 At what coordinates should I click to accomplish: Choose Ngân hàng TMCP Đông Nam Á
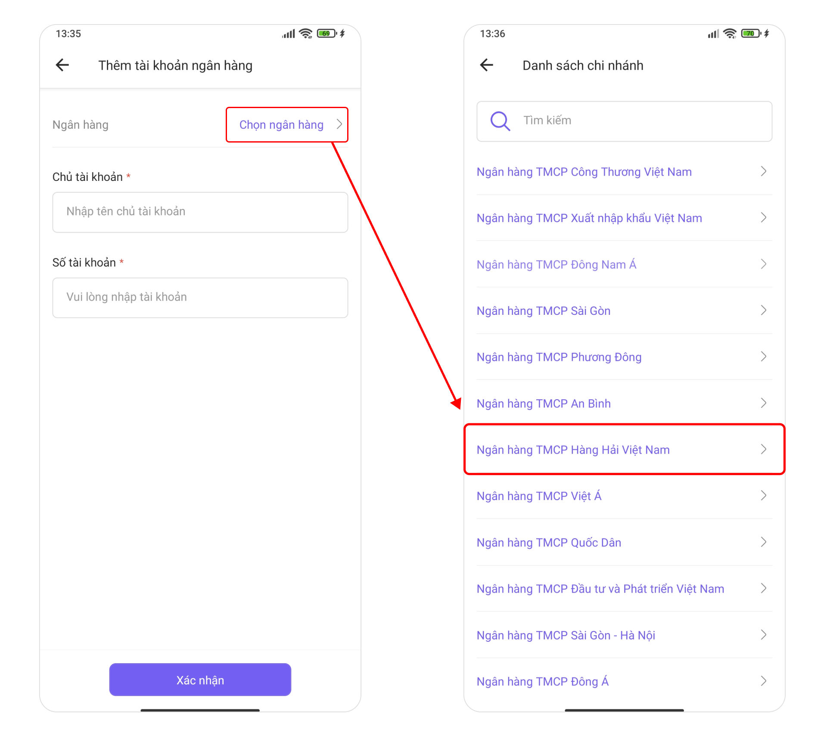[x=625, y=264]
